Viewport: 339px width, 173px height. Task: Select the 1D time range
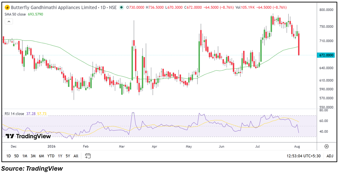tap(8, 156)
